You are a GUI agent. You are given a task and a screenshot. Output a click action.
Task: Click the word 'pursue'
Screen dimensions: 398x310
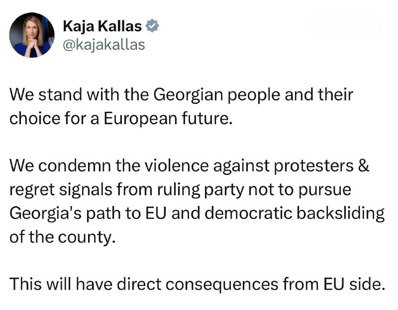[x=325, y=191]
